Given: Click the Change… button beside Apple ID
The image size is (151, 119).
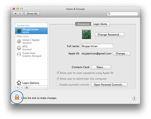Looking at the screenshot, I should 122,53.
